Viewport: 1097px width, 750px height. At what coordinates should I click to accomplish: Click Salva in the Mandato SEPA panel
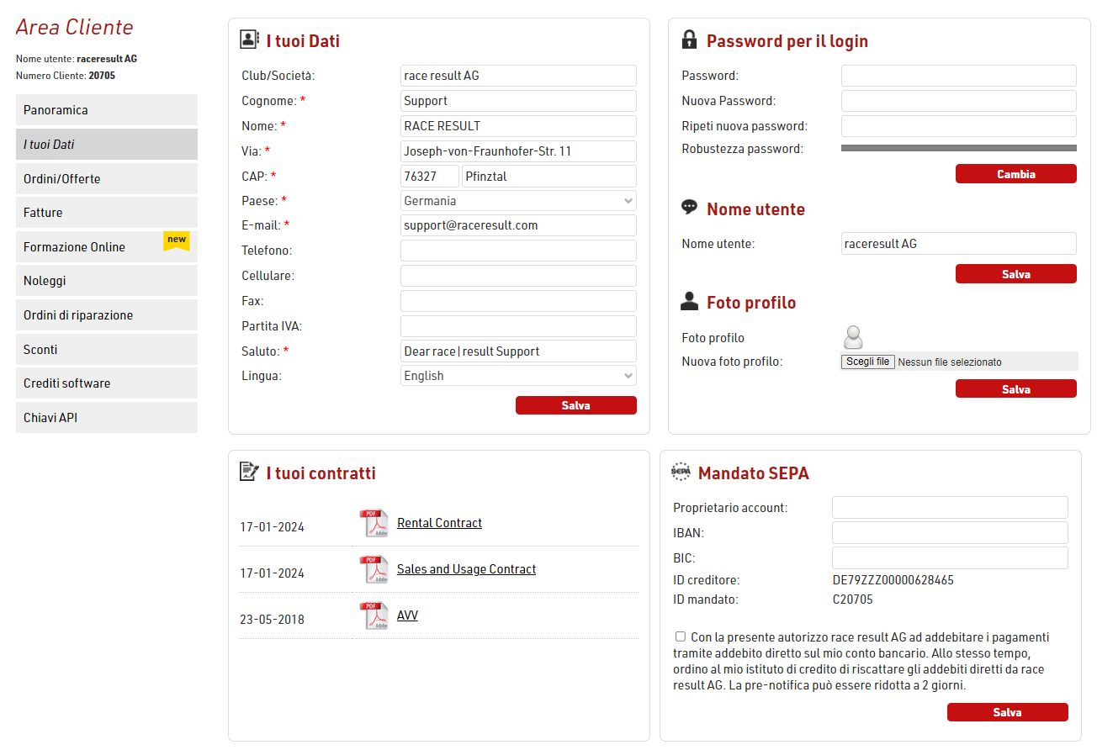click(x=1008, y=712)
